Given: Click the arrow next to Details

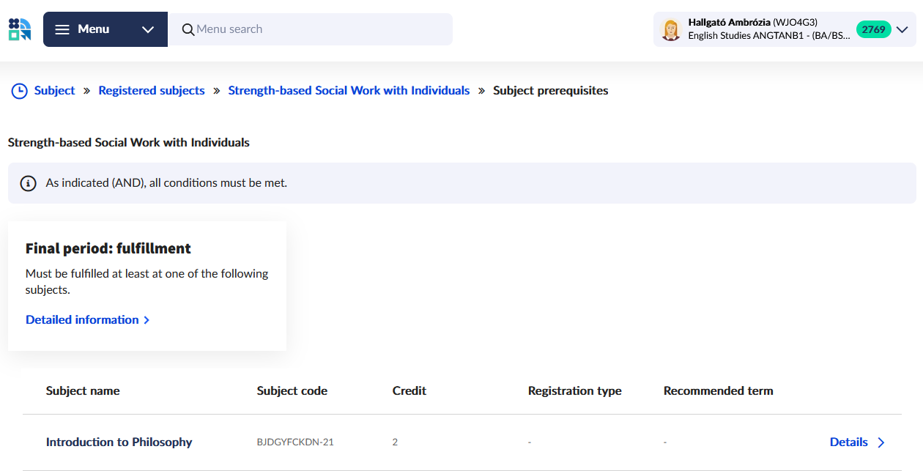Looking at the screenshot, I should tap(881, 442).
